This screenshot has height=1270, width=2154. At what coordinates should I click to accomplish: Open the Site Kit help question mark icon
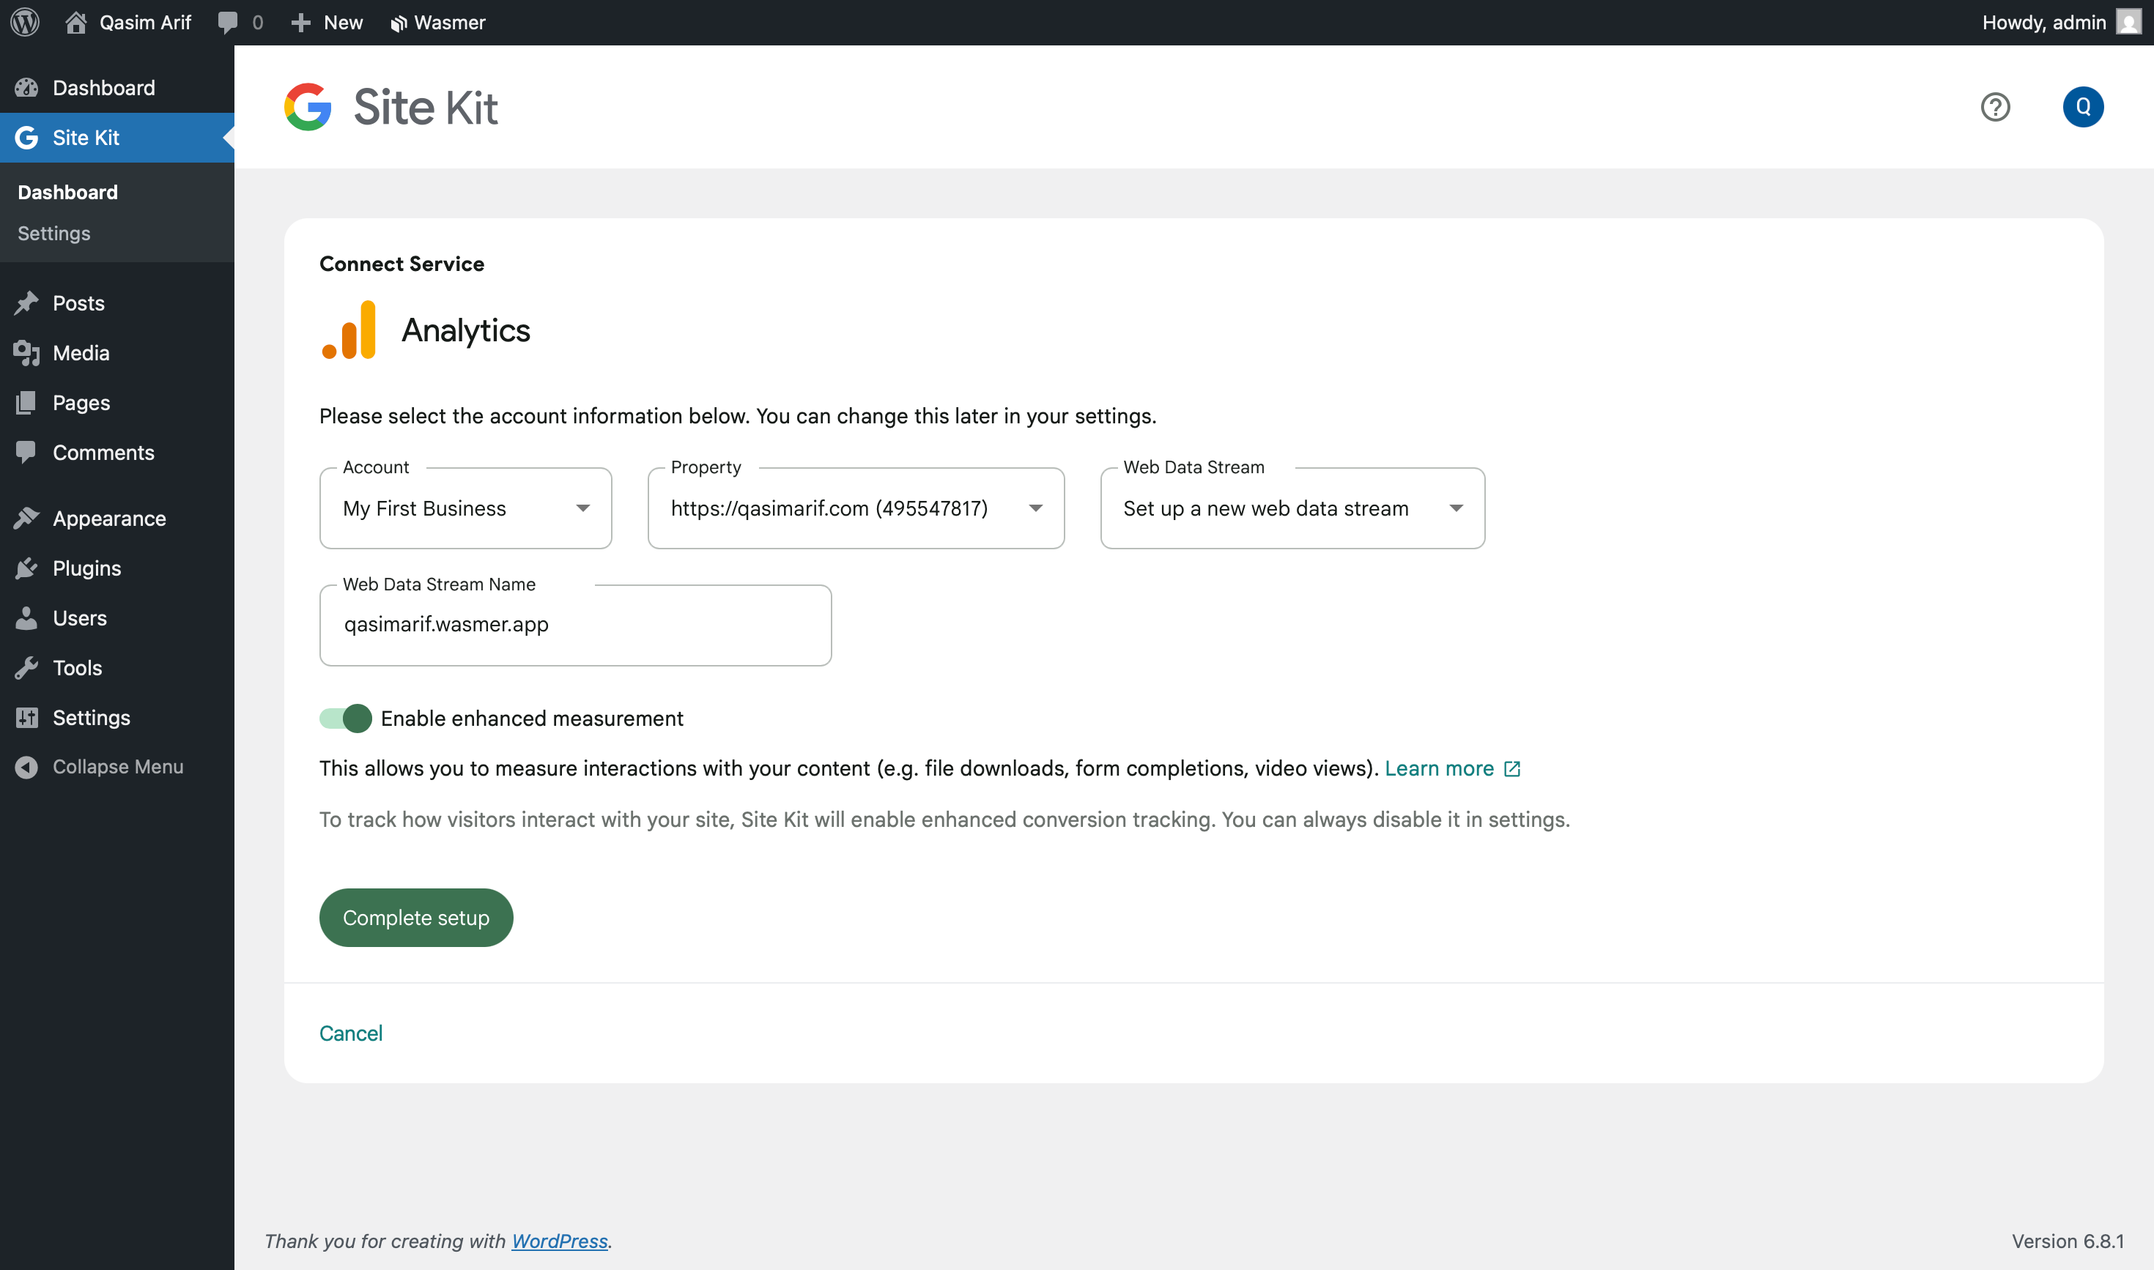[1996, 107]
